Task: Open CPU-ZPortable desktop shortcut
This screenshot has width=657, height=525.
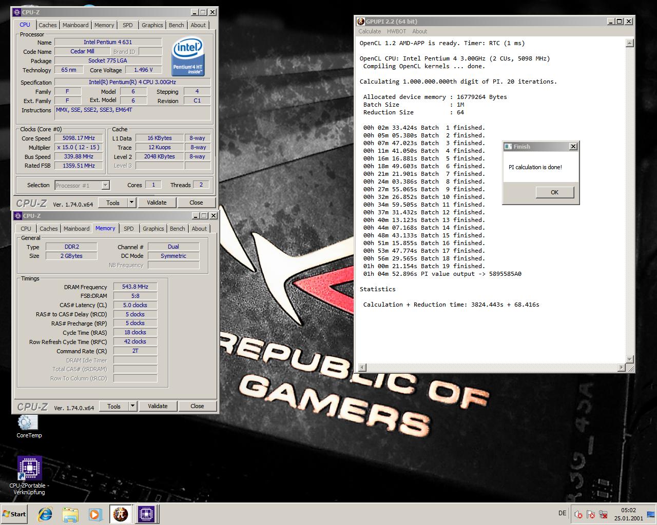Action: pyautogui.click(x=29, y=476)
